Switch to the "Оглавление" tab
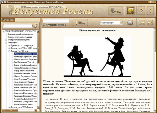Screen dimensions: 157x113 8,20
